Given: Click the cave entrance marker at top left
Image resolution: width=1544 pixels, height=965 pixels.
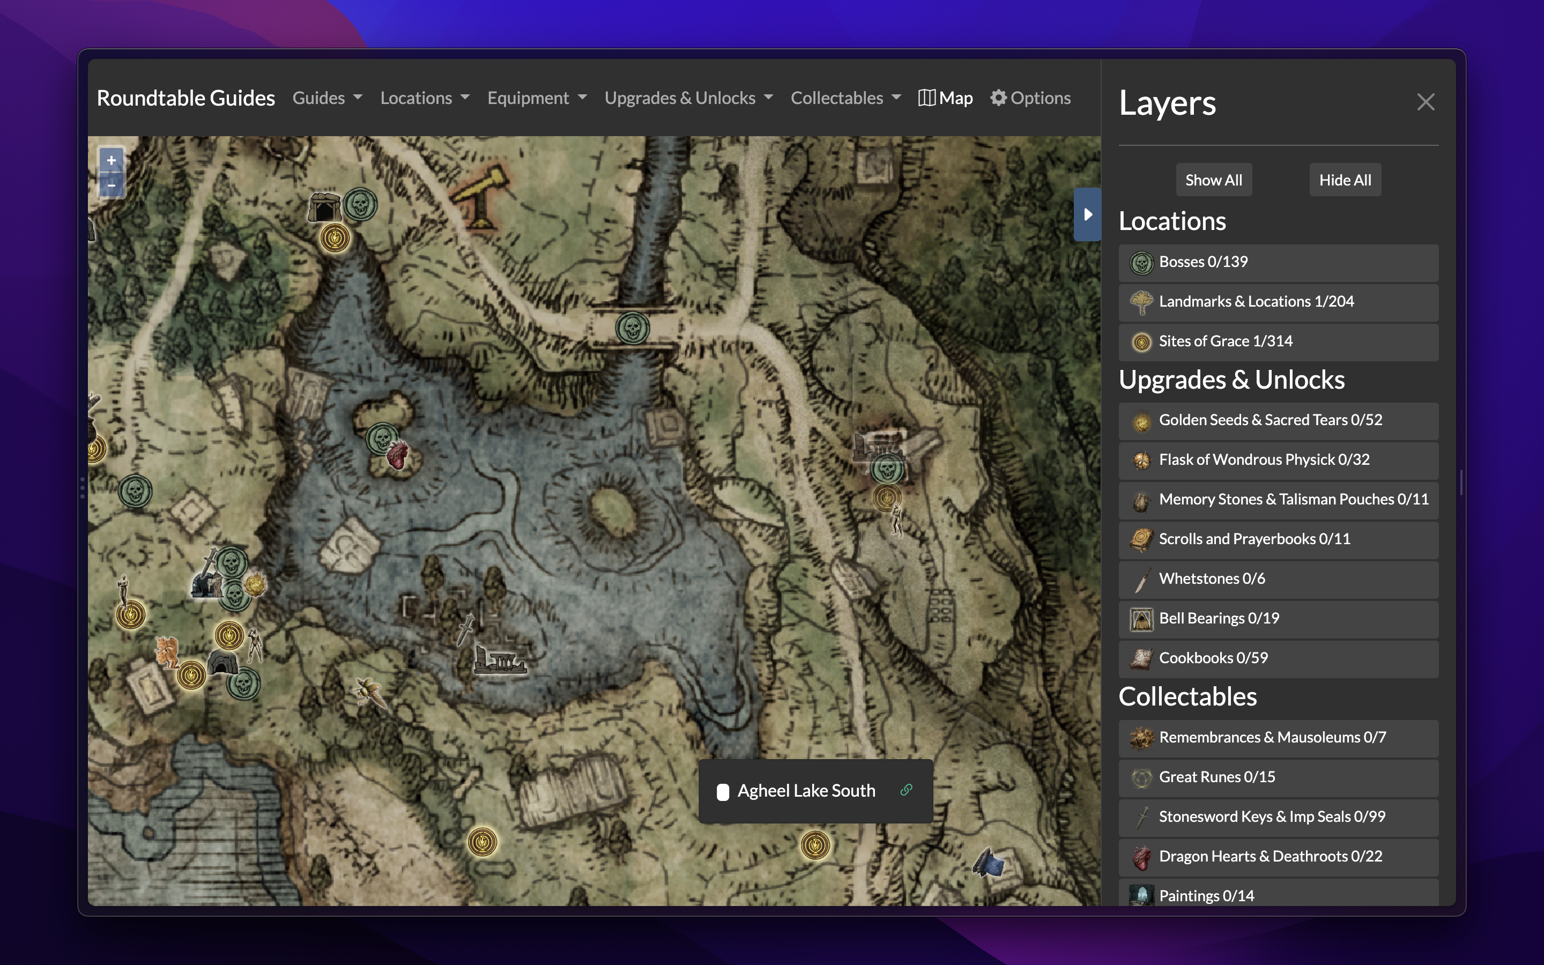Looking at the screenshot, I should click(x=324, y=207).
